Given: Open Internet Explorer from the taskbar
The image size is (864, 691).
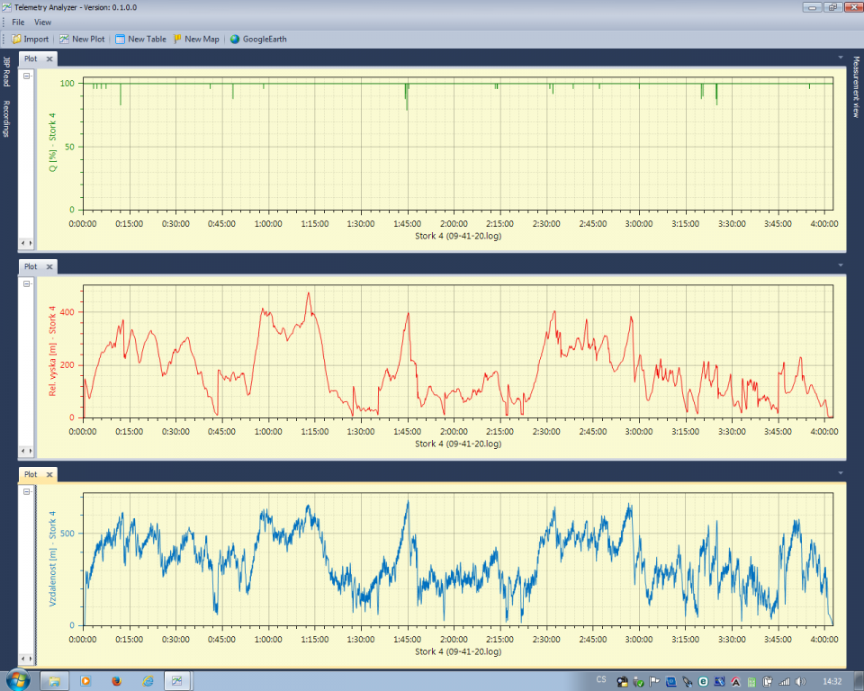Looking at the screenshot, I should [147, 680].
